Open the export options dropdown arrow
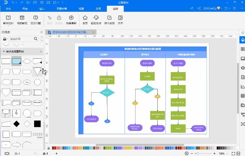Image resolution: width=245 pixels, height=156 pixels. [58, 3]
